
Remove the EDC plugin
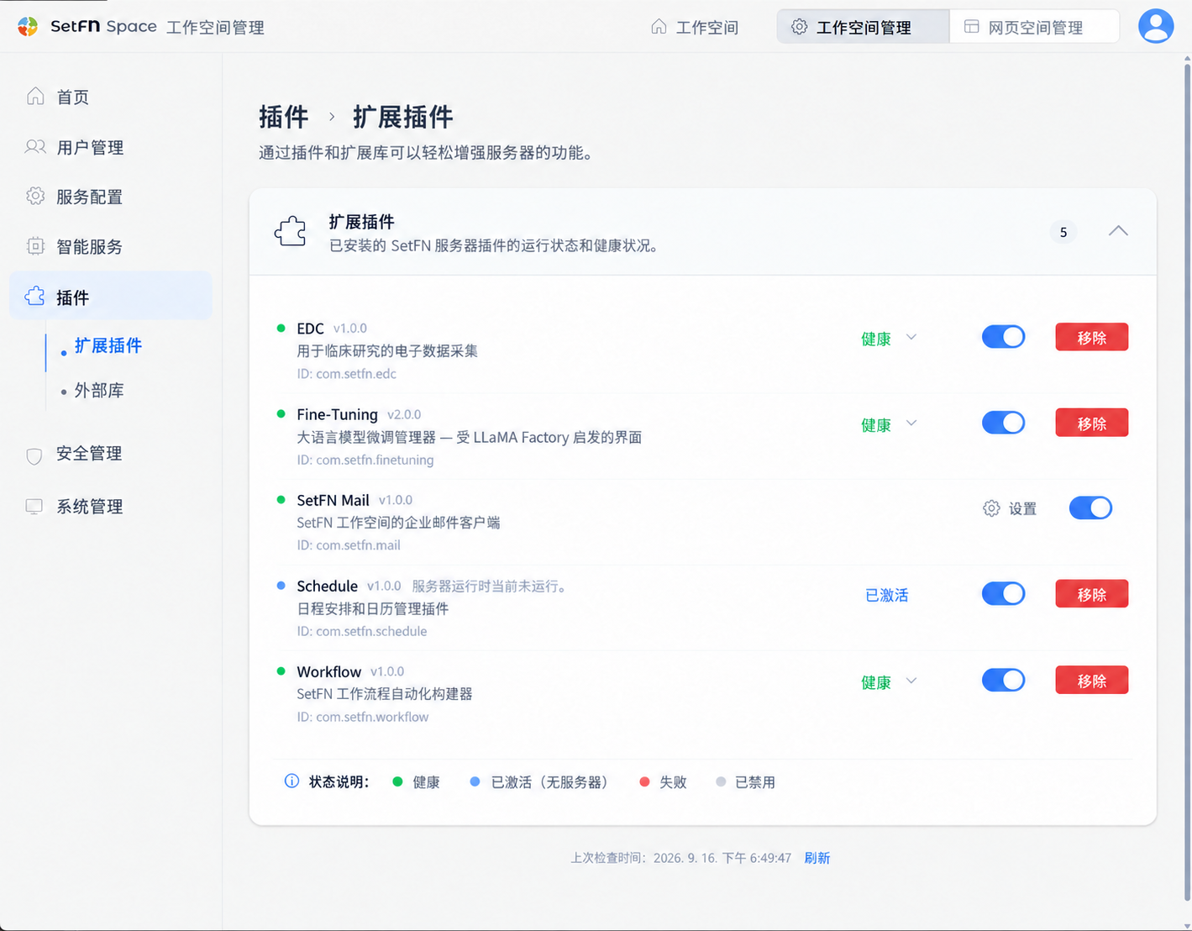click(1092, 337)
